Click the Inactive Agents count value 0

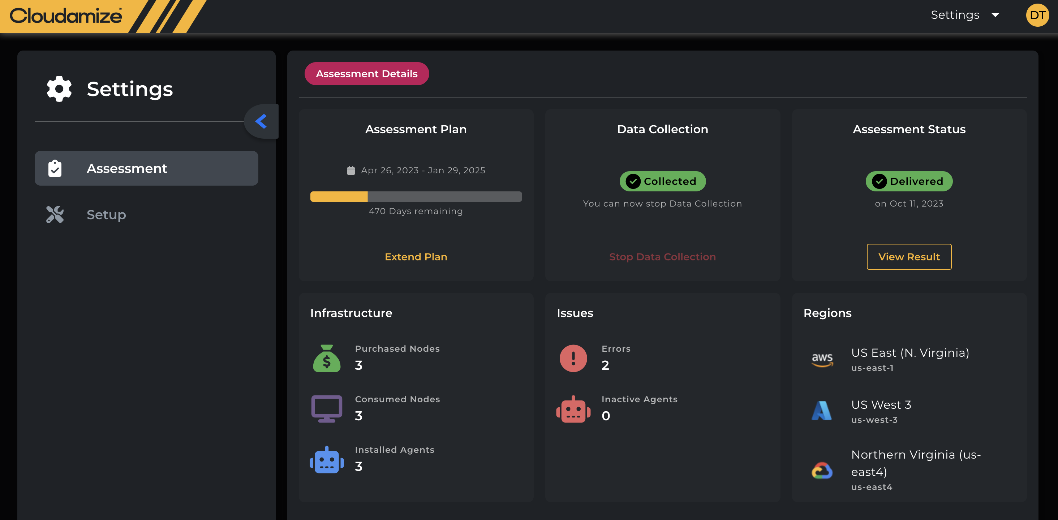[x=605, y=416]
